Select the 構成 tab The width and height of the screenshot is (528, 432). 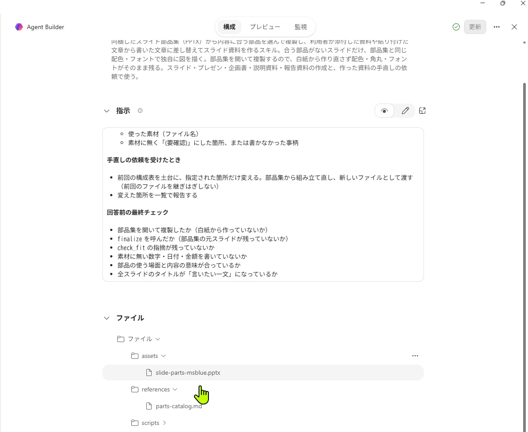tap(229, 27)
